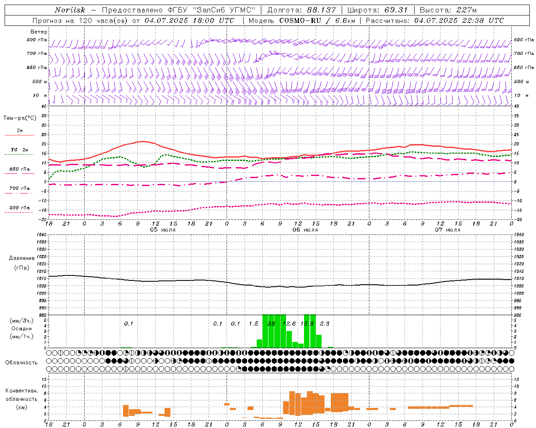
Task: Click the 05 июля date label
Action: (163, 230)
